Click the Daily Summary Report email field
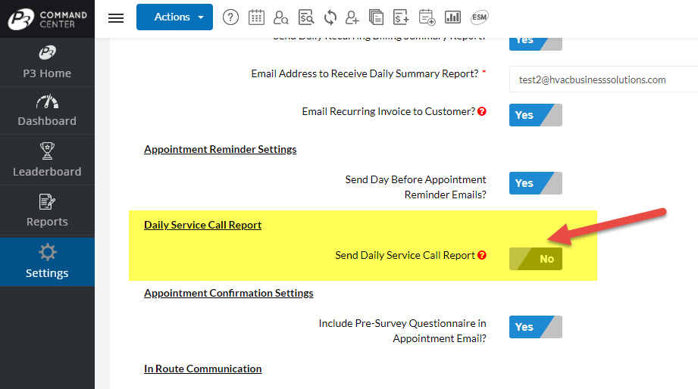The image size is (698, 389). pos(603,79)
